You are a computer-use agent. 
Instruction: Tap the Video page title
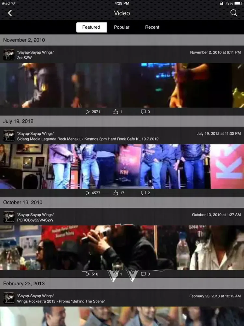(122, 13)
